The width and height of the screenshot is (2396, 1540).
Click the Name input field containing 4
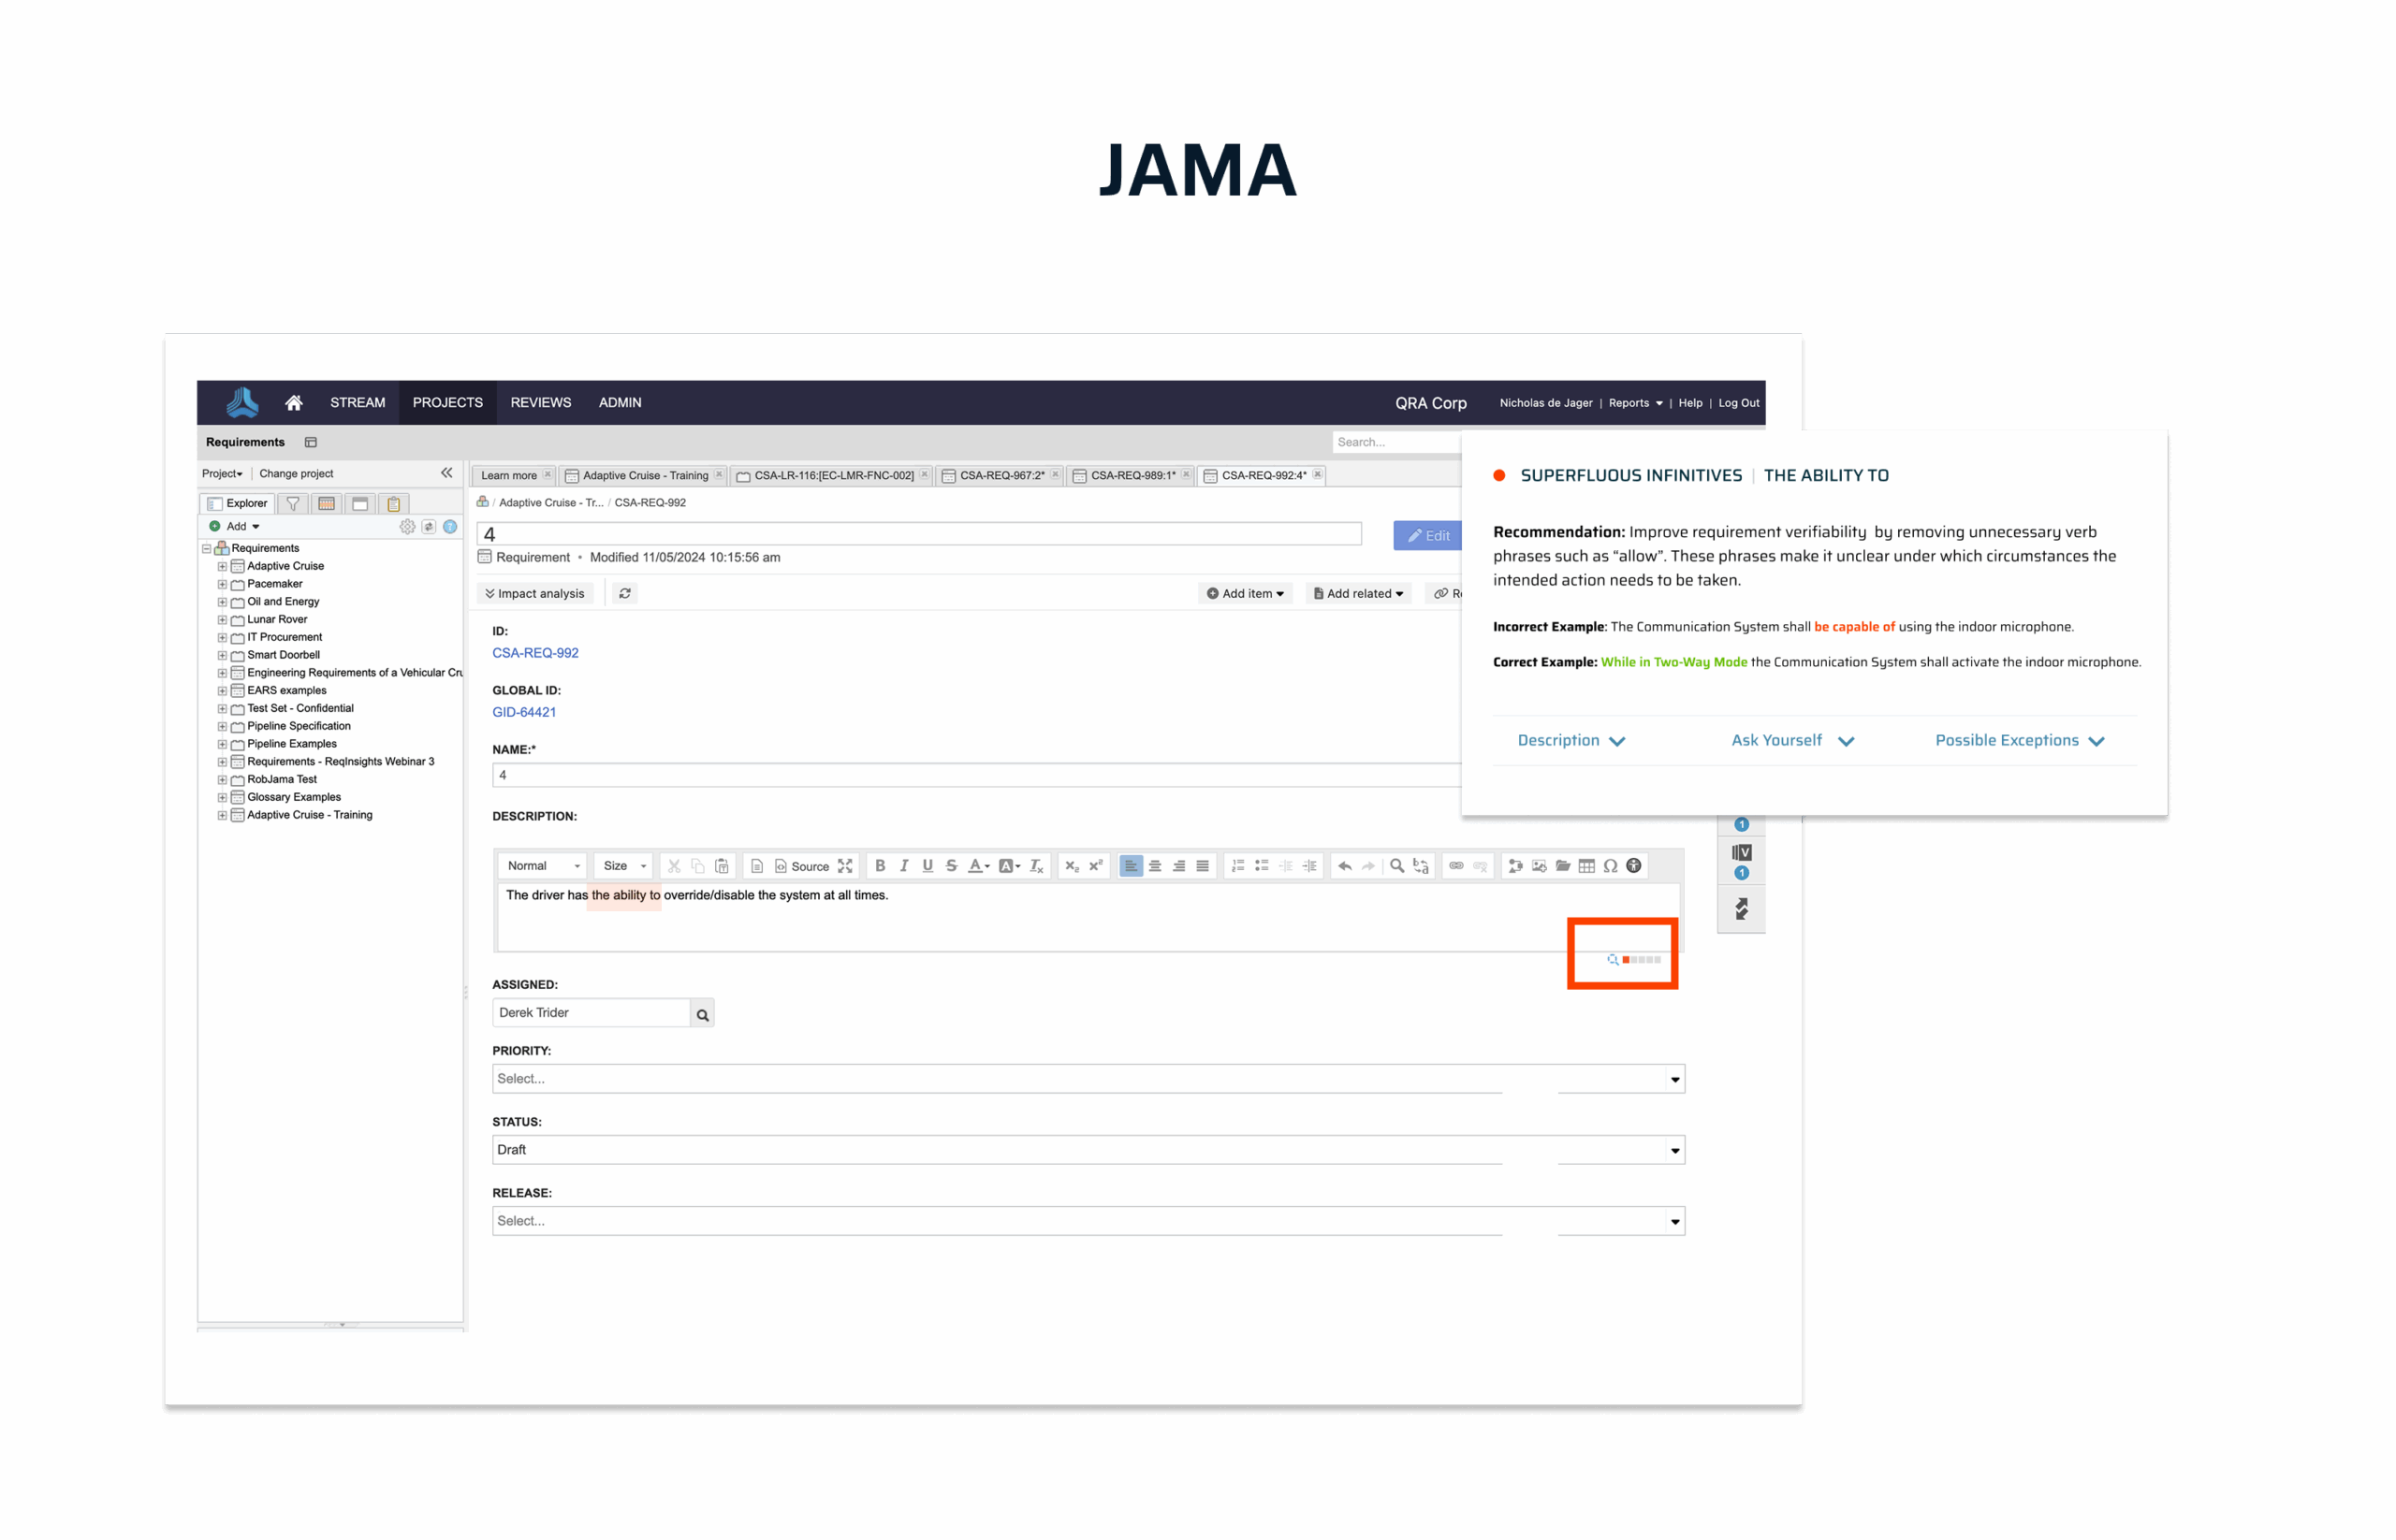(x=977, y=776)
